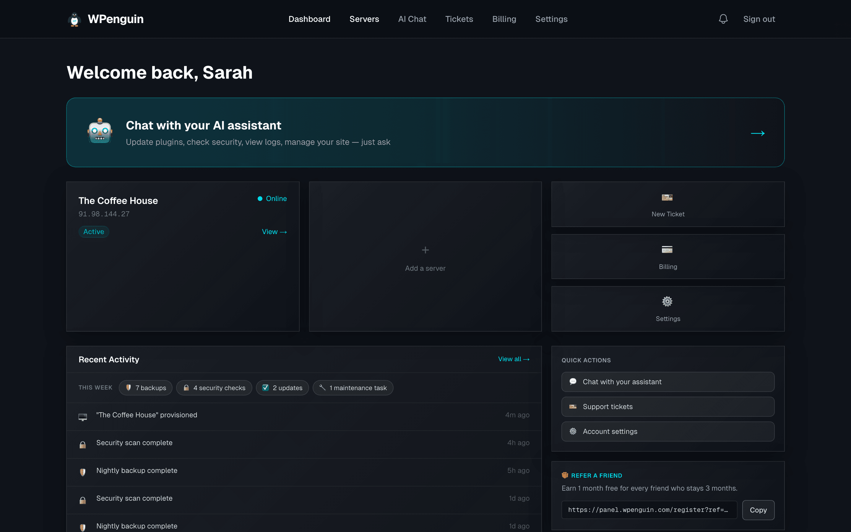
Task: Click the Billing credit card icon
Action: click(x=667, y=250)
